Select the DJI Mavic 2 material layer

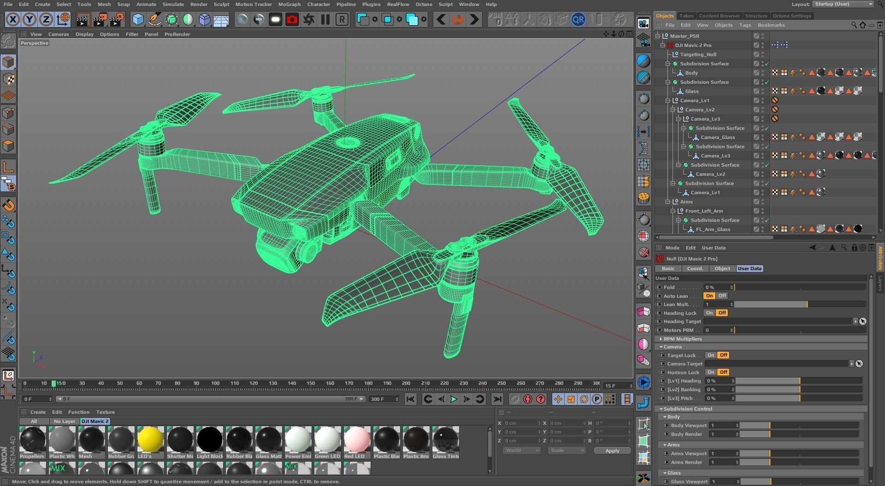point(95,422)
